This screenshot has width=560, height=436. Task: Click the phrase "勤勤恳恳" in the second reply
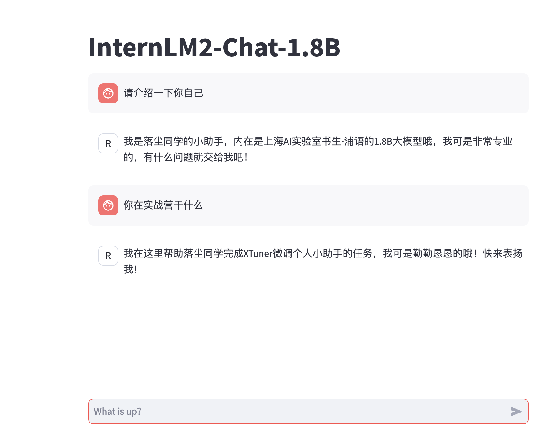click(x=433, y=253)
